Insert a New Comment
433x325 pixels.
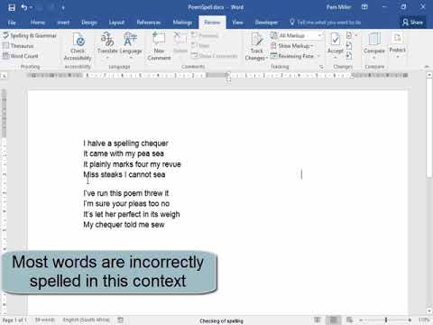[x=159, y=46]
